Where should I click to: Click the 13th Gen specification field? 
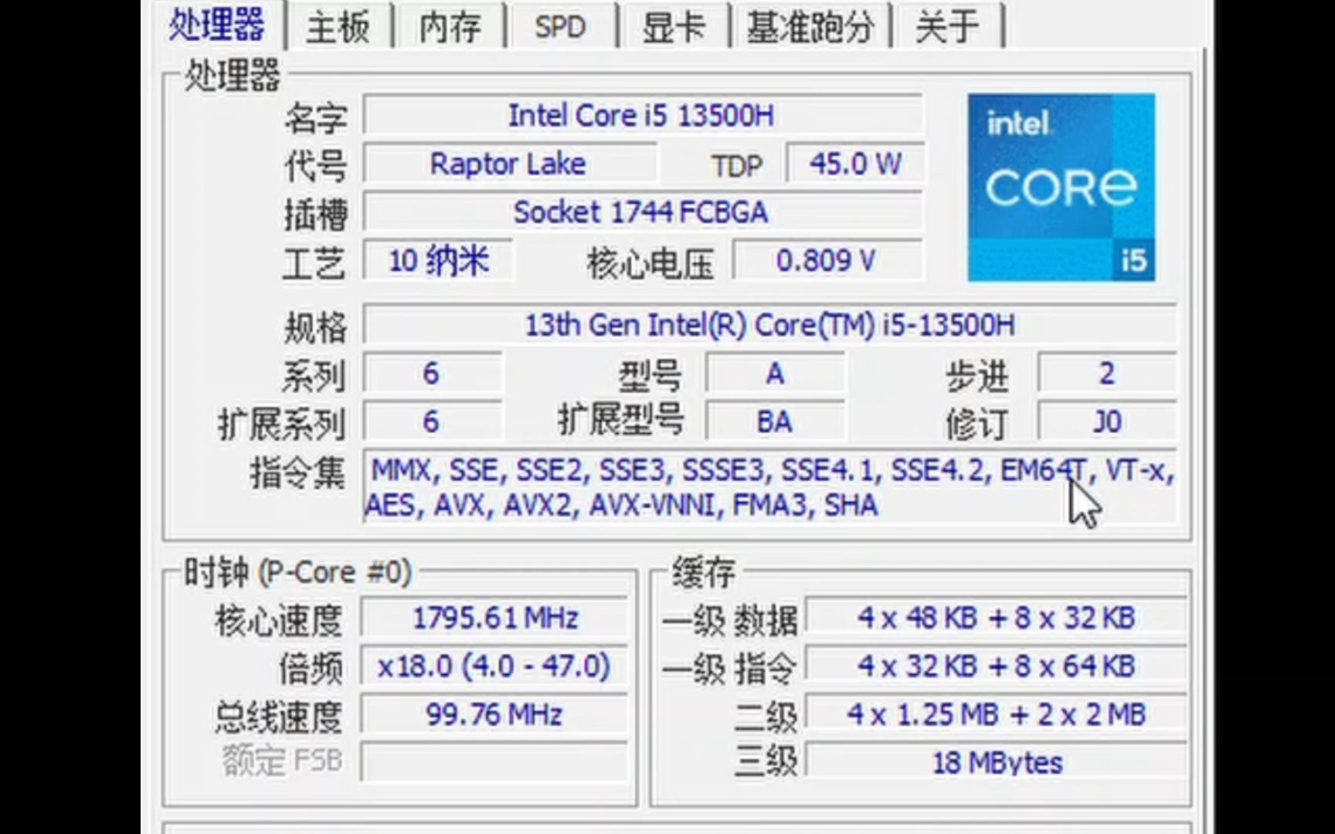[x=769, y=325]
